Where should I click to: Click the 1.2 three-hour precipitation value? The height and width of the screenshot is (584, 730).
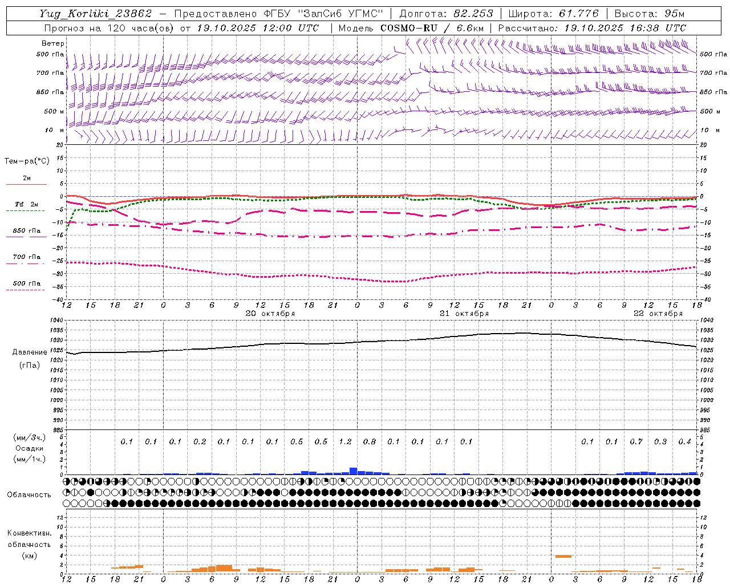[346, 442]
